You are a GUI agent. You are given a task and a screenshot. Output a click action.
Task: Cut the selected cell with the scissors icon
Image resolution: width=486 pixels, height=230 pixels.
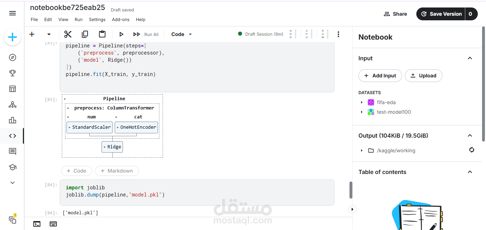click(68, 34)
